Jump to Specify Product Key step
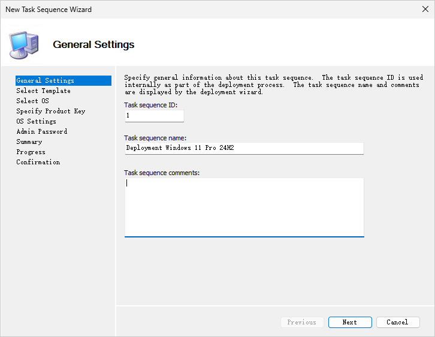This screenshot has width=435, height=337. (x=51, y=111)
